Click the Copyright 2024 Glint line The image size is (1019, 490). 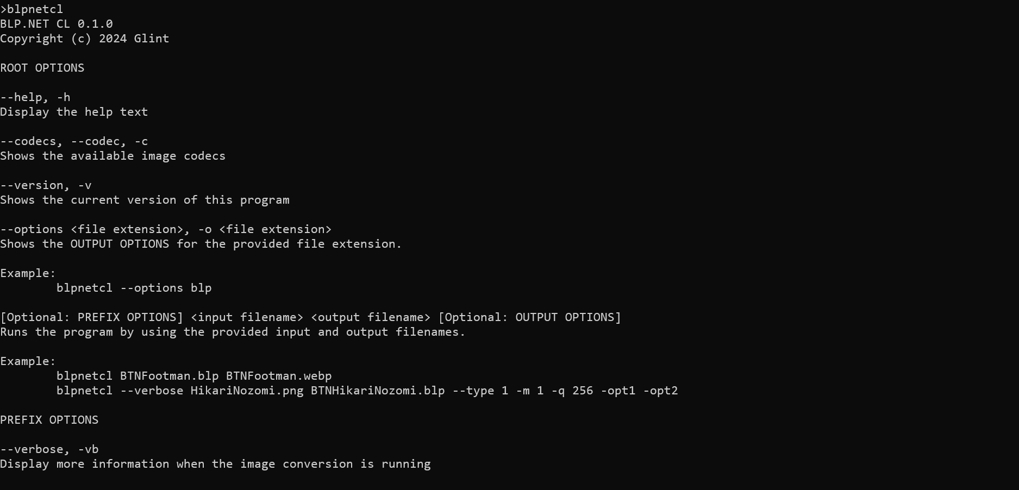click(85, 39)
